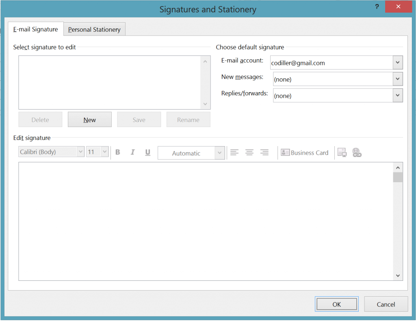Toggle bold formatting in the signature editor
The height and width of the screenshot is (321, 416).
click(117, 152)
